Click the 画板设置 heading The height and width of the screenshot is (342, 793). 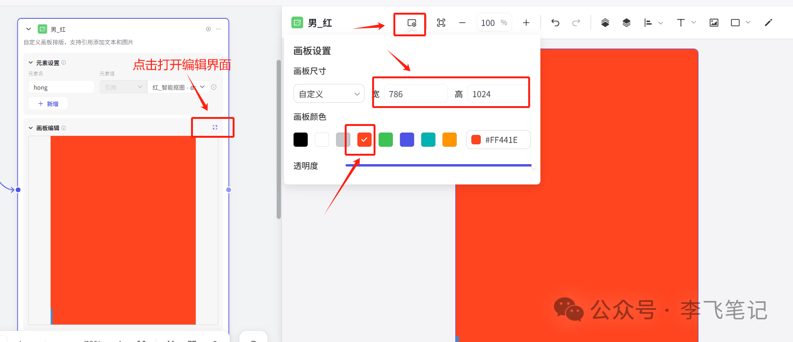[x=312, y=51]
